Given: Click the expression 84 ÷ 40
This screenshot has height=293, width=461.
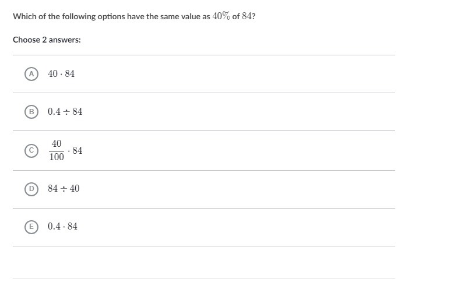Looking at the screenshot, I should coord(64,188).
